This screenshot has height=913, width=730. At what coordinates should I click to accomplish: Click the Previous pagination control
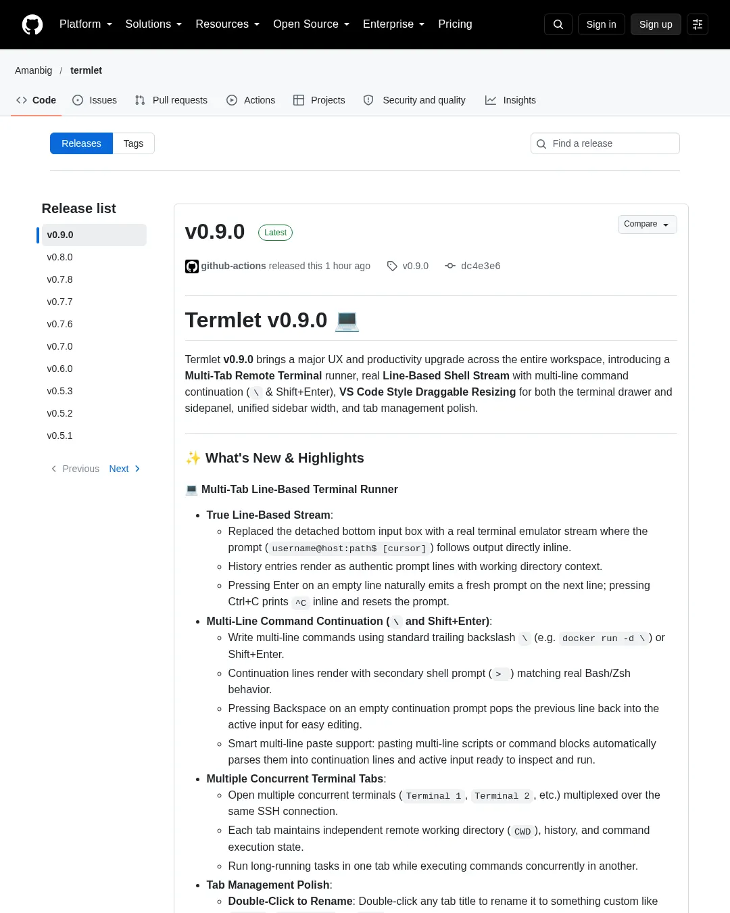click(x=74, y=469)
